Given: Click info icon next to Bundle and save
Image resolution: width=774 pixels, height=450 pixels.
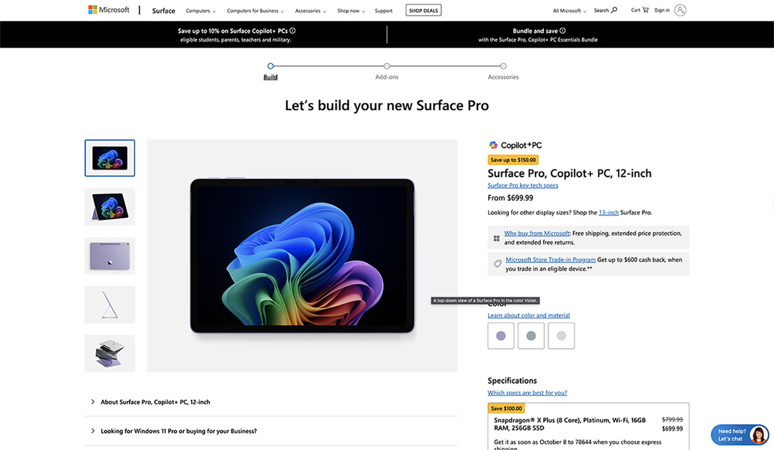Looking at the screenshot, I should [x=563, y=31].
